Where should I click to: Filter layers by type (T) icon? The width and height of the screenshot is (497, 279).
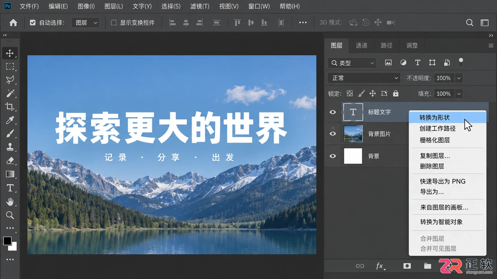pos(418,63)
